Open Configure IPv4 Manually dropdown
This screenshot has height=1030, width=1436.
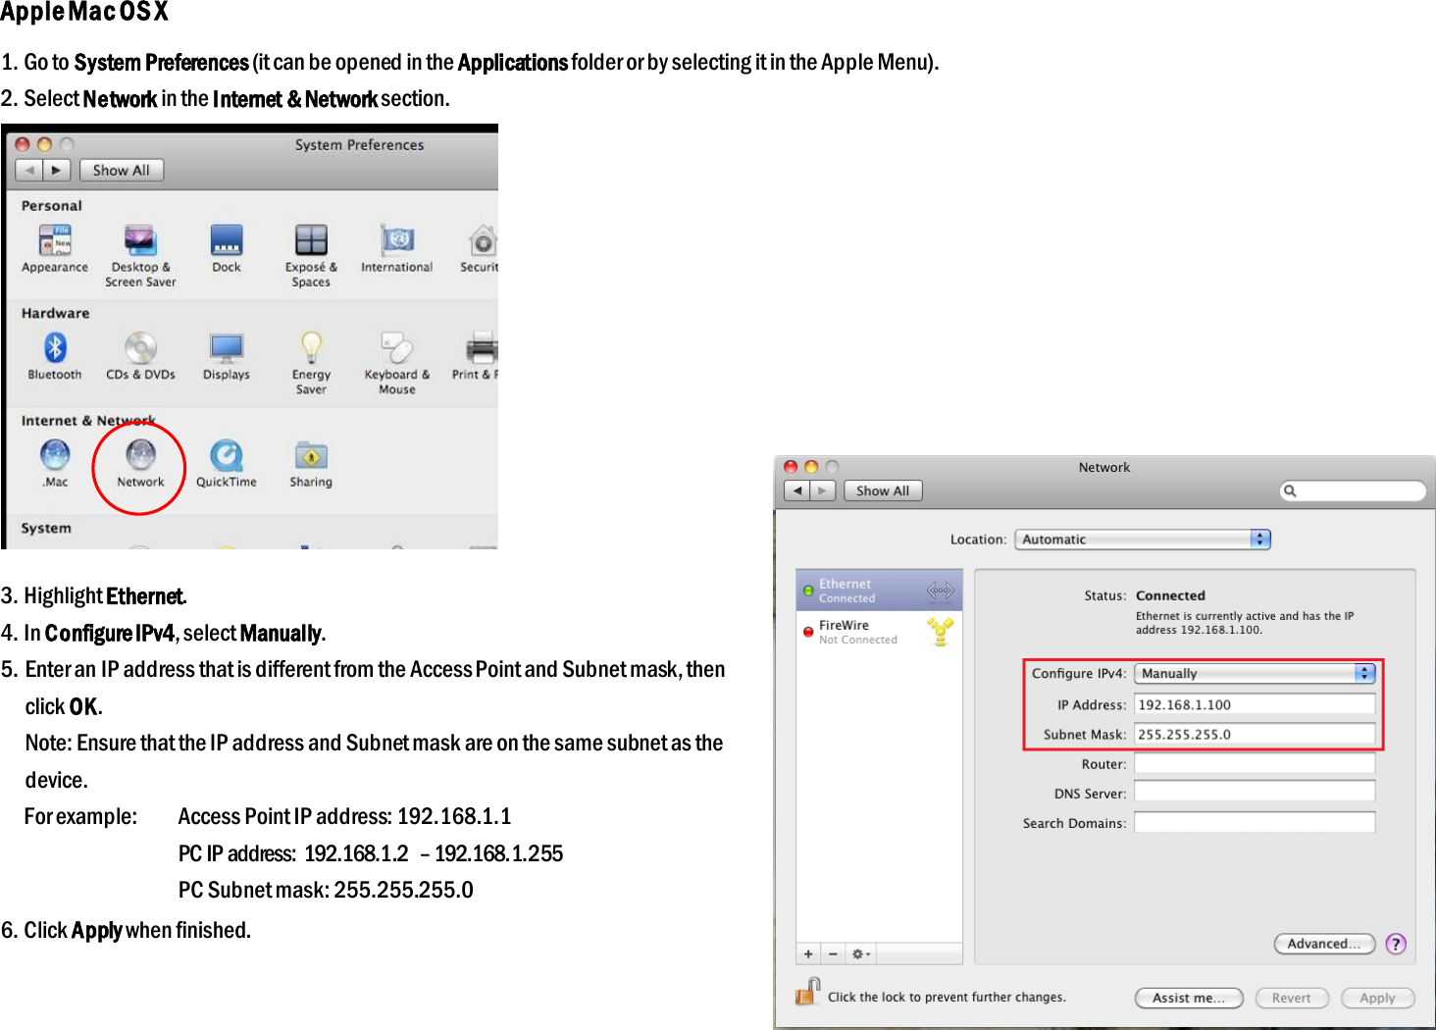[1255, 673]
